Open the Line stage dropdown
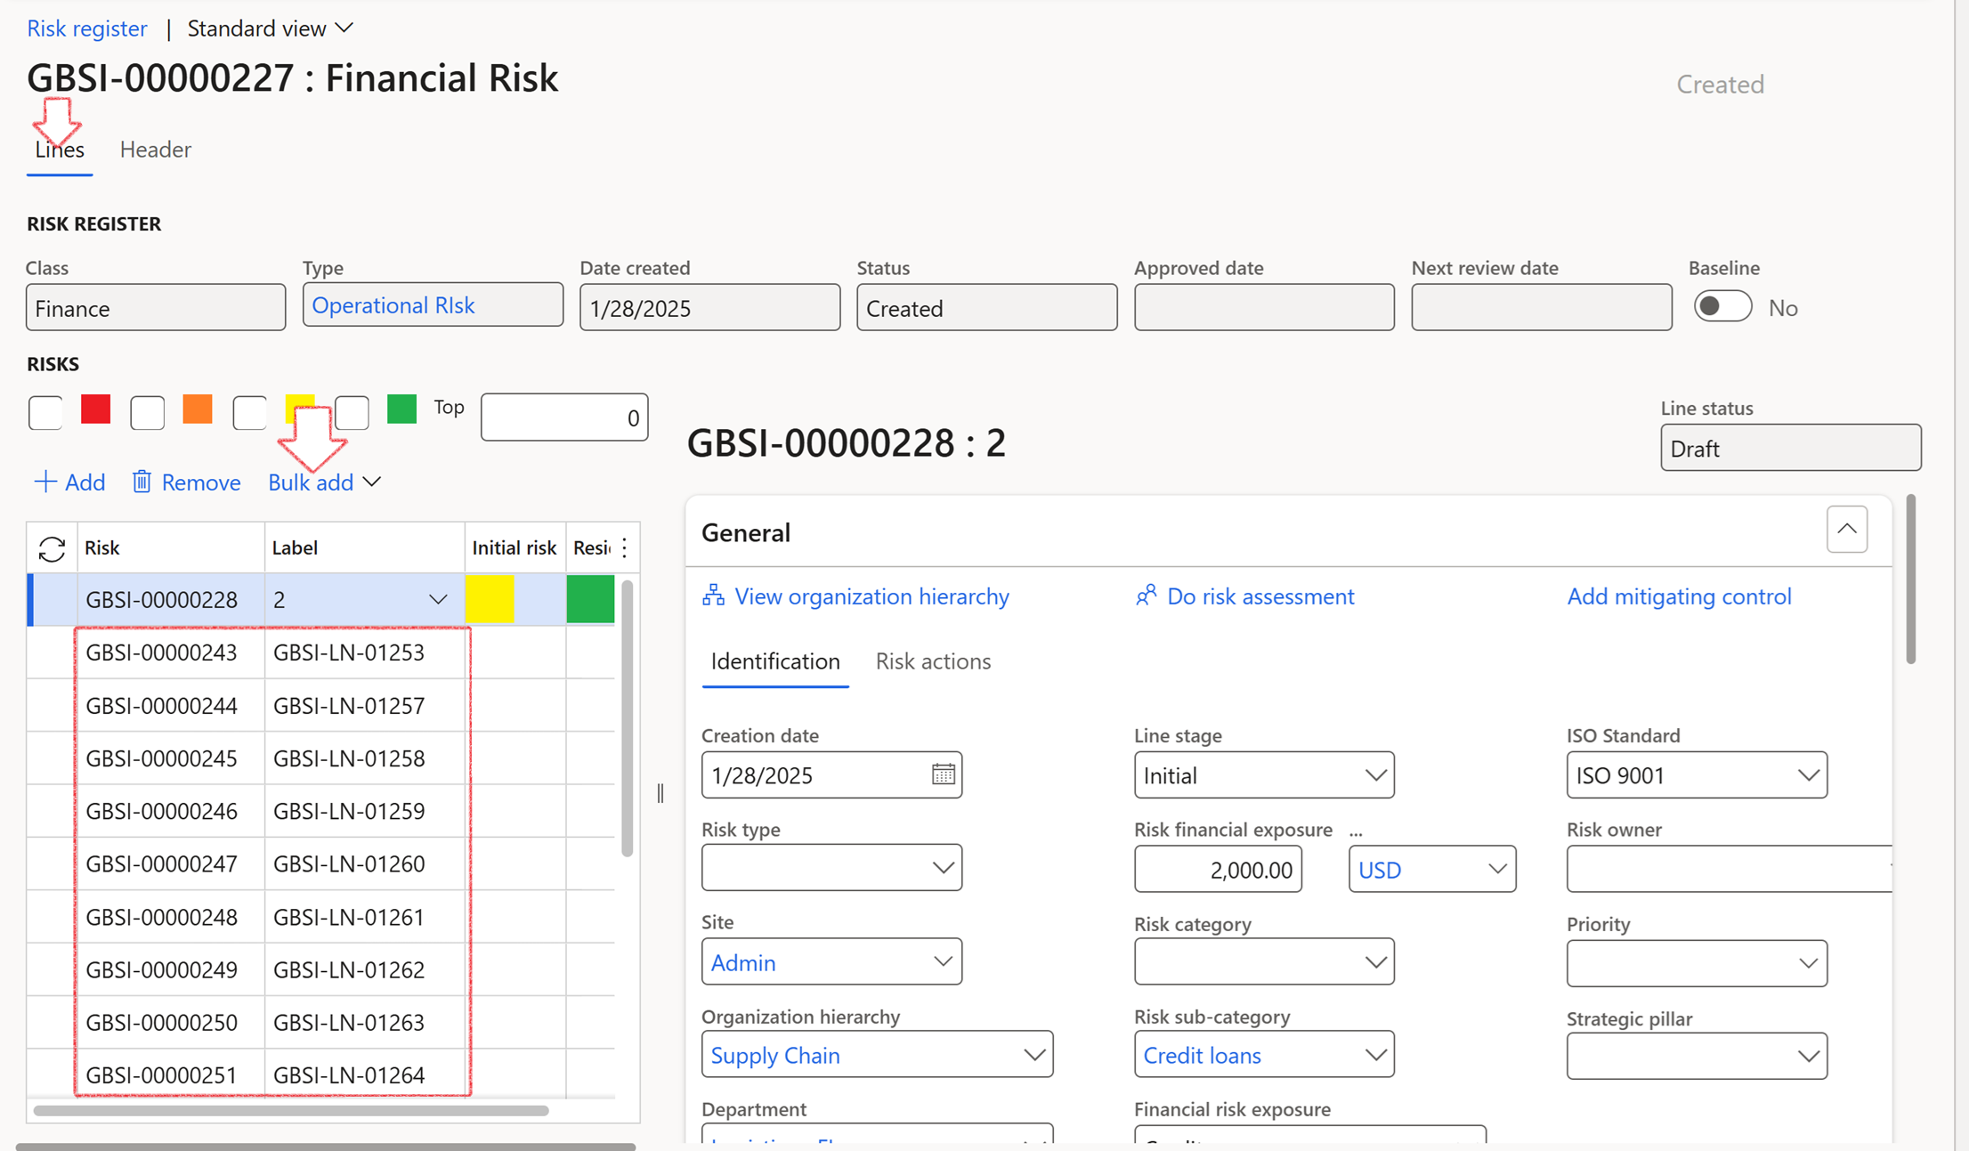Screen dimensions: 1969x1151 (1374, 775)
